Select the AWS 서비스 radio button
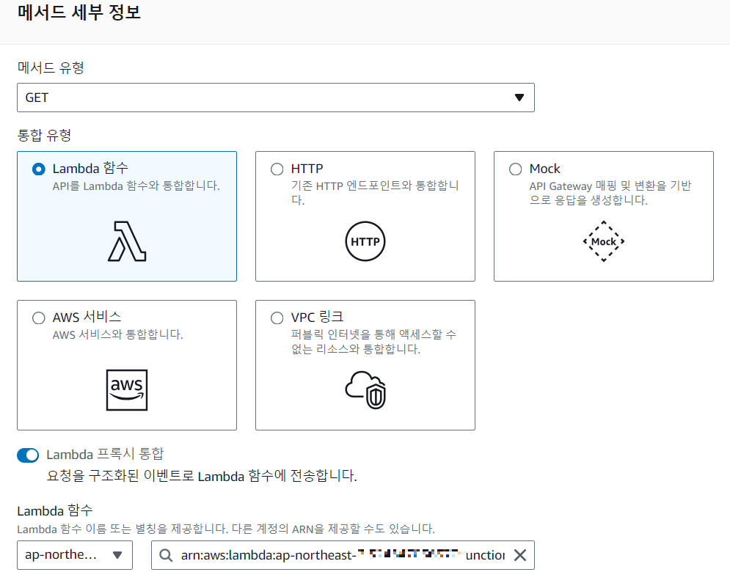Image resolution: width=730 pixels, height=572 pixels. (39, 318)
